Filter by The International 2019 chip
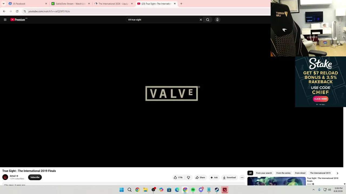This screenshot has height=194, width=346. click(x=320, y=173)
